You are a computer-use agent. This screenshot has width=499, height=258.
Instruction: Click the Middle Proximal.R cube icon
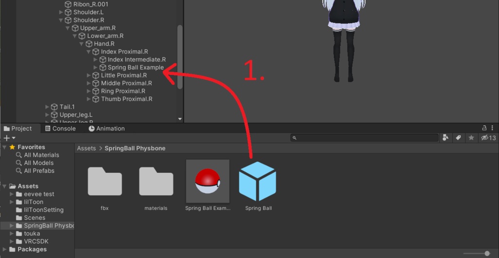pyautogui.click(x=96, y=83)
